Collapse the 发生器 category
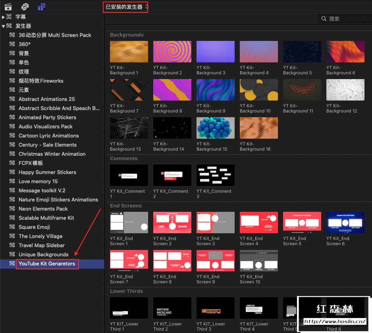The height and width of the screenshot is (333, 372). point(3,26)
